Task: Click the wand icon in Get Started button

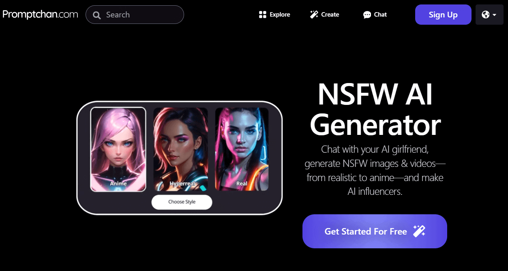Action: coord(419,231)
